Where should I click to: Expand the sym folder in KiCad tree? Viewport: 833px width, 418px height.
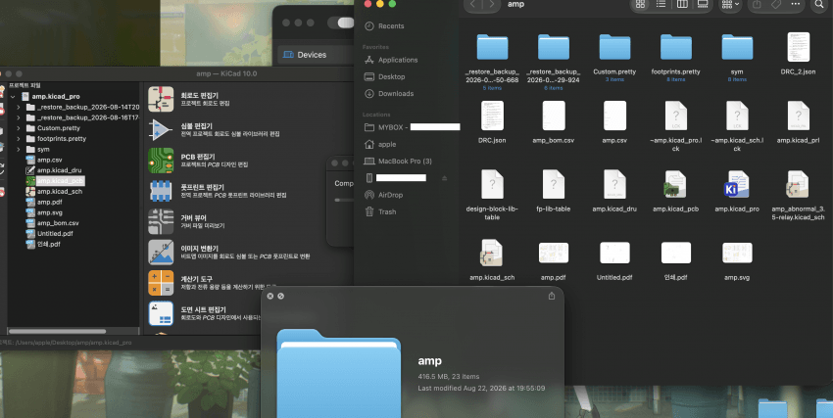tap(19, 150)
